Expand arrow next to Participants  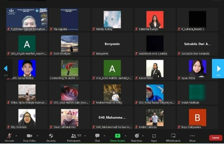click(x=85, y=136)
